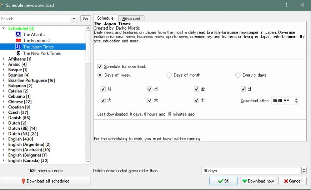
Task: Click the Go search button
Action: point(85,19)
